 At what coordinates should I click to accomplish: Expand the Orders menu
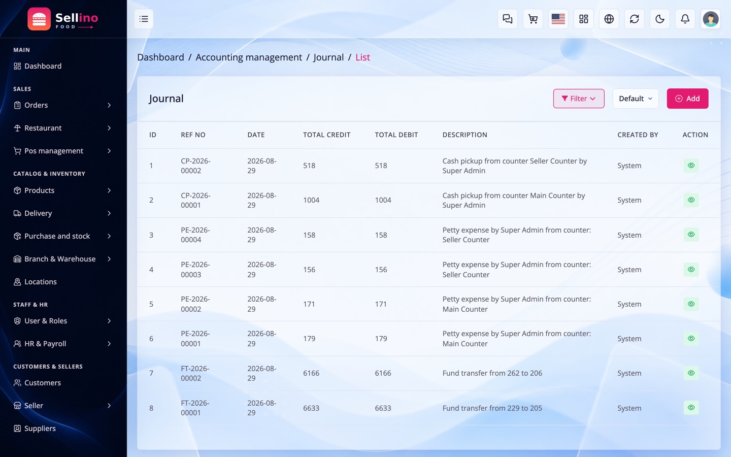(x=63, y=105)
